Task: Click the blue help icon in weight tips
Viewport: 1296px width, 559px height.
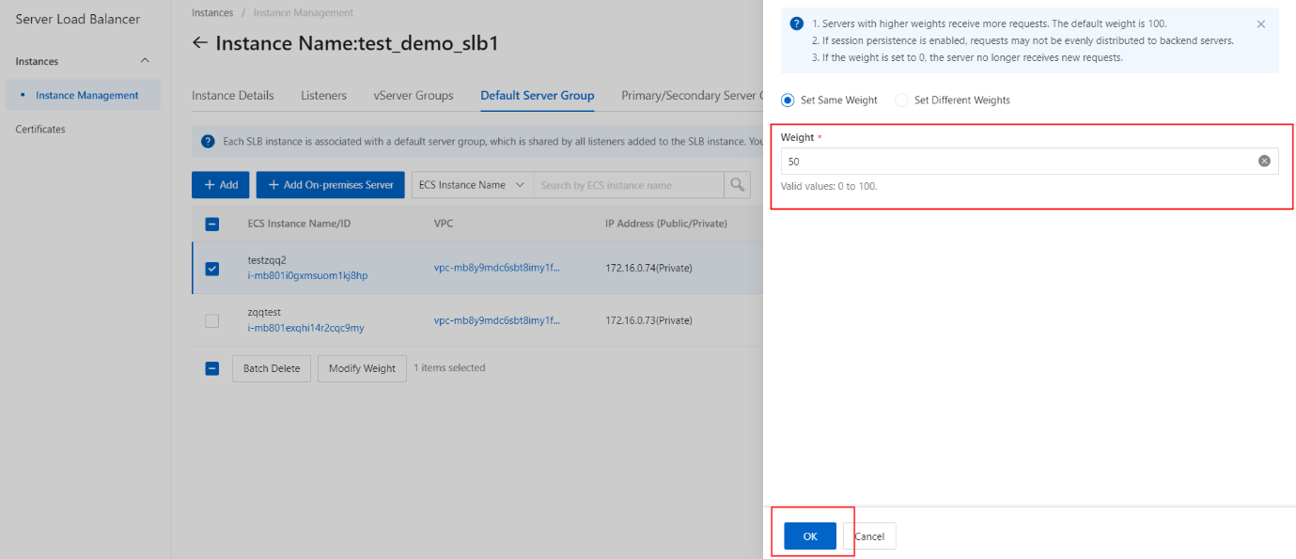Action: coord(797,23)
